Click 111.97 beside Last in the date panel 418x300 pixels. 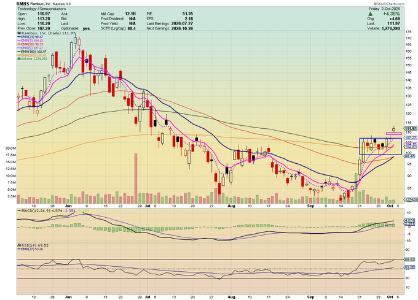pyautogui.click(x=394, y=23)
